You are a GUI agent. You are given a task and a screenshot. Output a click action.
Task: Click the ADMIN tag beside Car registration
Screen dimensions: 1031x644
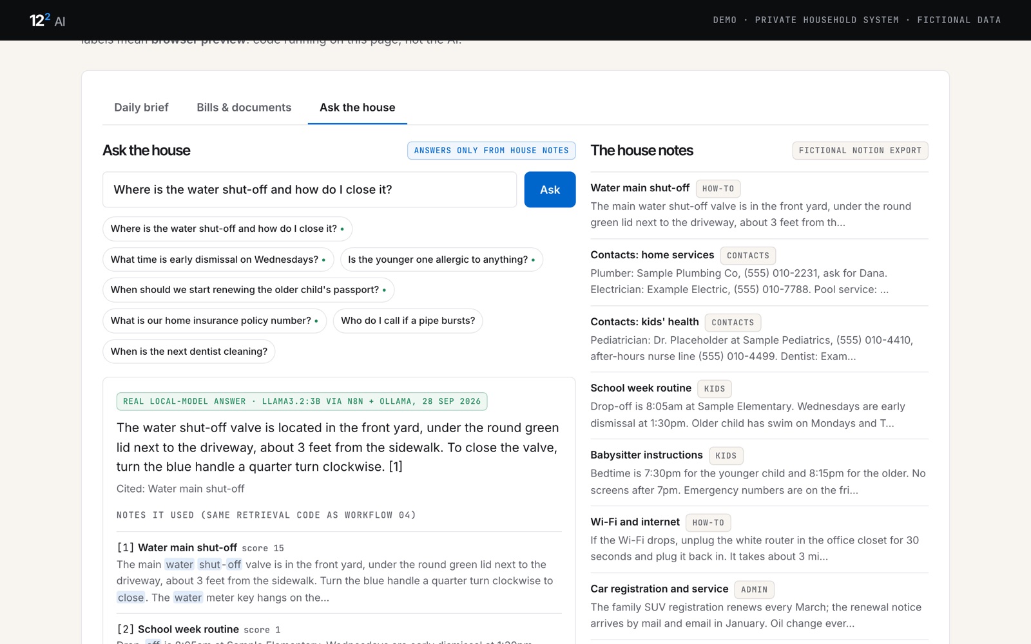point(754,590)
